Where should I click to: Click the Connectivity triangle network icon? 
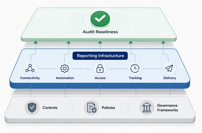click(x=30, y=68)
